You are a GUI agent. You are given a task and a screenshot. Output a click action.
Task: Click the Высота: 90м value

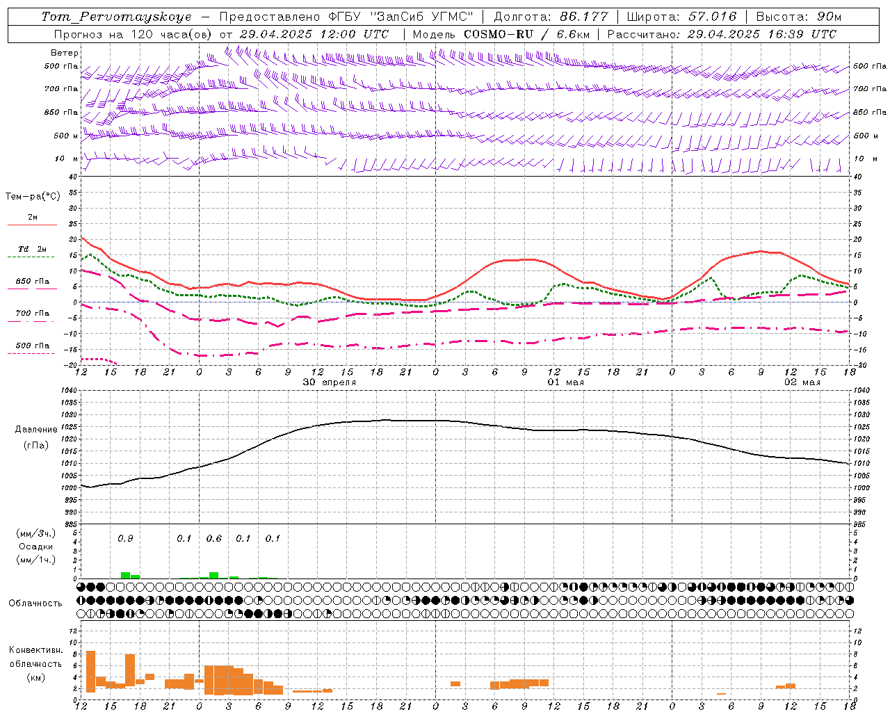pos(798,17)
